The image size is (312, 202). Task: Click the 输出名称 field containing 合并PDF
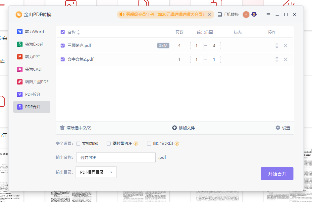point(116,157)
